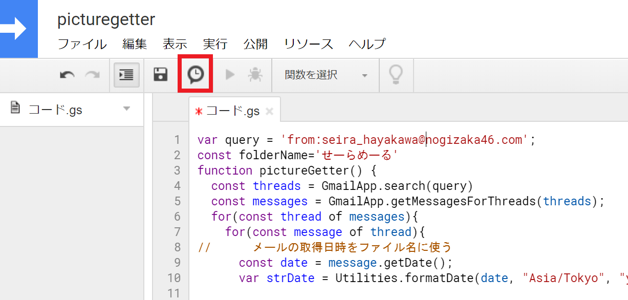The image size is (628, 300).
Task: Click the document icon beside コード.gs
Action: pyautogui.click(x=15, y=109)
